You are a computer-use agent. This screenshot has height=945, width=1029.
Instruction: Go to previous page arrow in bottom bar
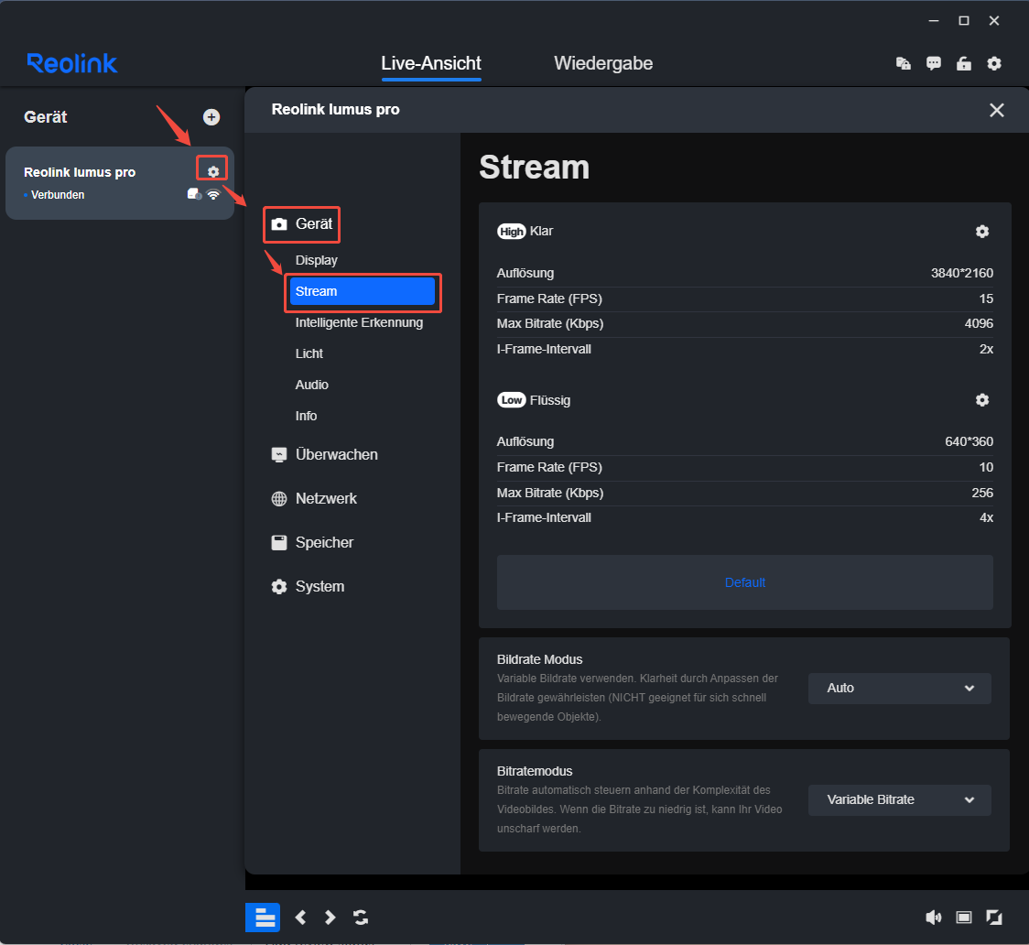pyautogui.click(x=300, y=918)
